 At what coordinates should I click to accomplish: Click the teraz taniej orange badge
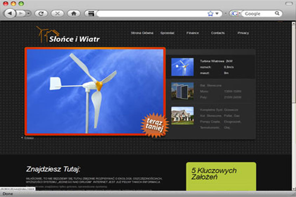point(154,125)
